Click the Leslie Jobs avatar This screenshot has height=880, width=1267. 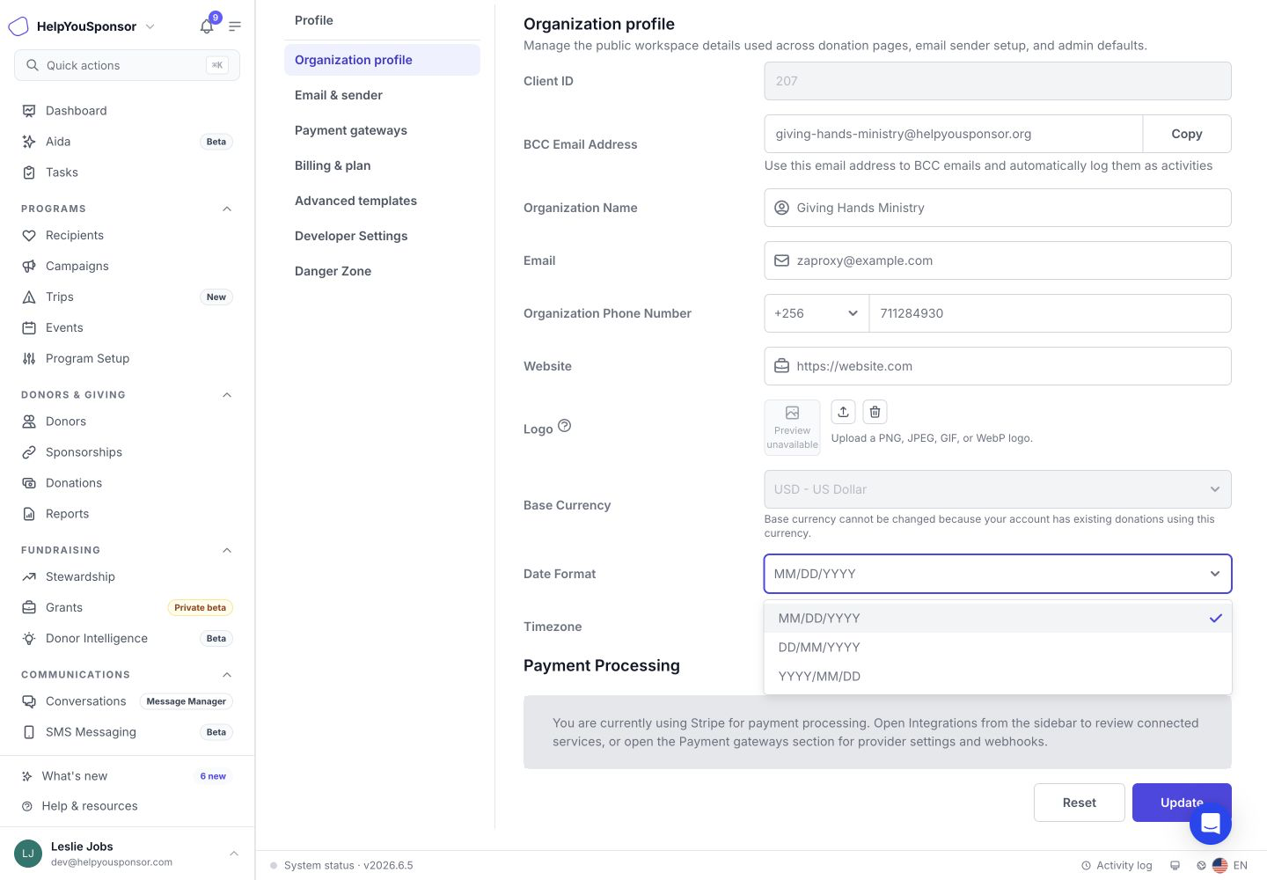tap(28, 854)
